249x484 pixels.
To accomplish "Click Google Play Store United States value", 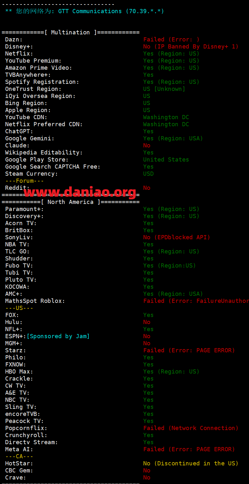I will point(166,160).
